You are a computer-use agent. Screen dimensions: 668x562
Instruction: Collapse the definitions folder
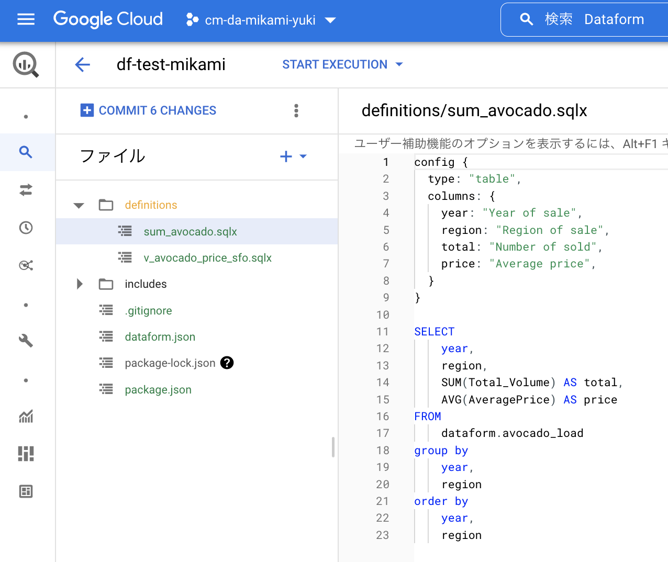click(x=79, y=205)
